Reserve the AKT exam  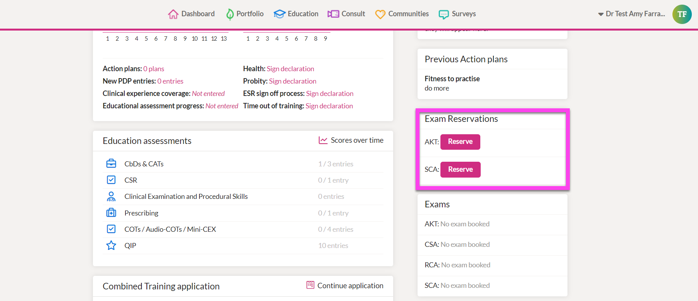(460, 142)
